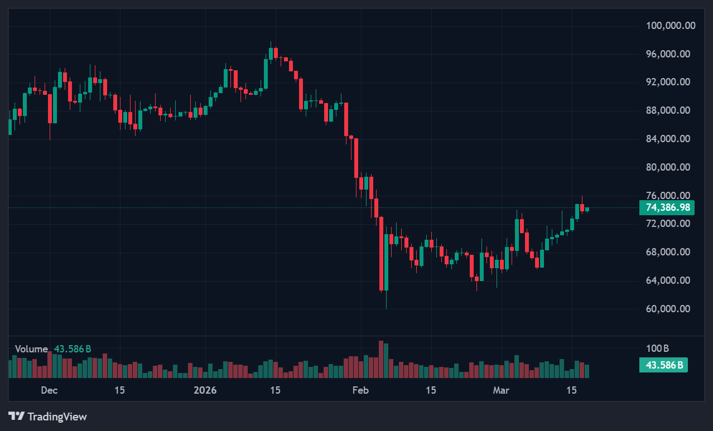Click the 60,000.00 price axis label

(x=668, y=309)
